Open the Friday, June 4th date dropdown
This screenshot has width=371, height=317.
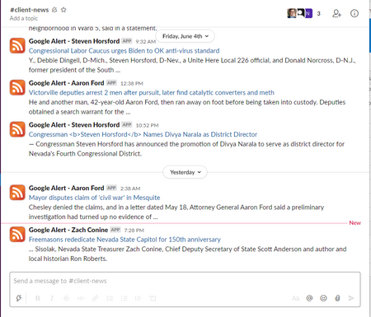point(185,36)
